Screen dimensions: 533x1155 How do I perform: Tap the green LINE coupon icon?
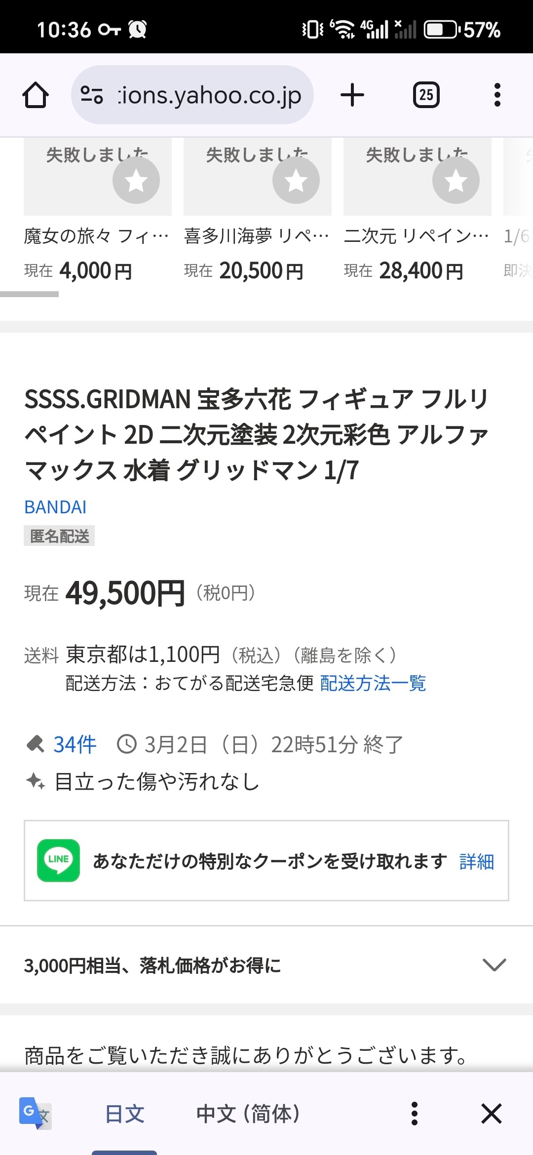[58, 860]
